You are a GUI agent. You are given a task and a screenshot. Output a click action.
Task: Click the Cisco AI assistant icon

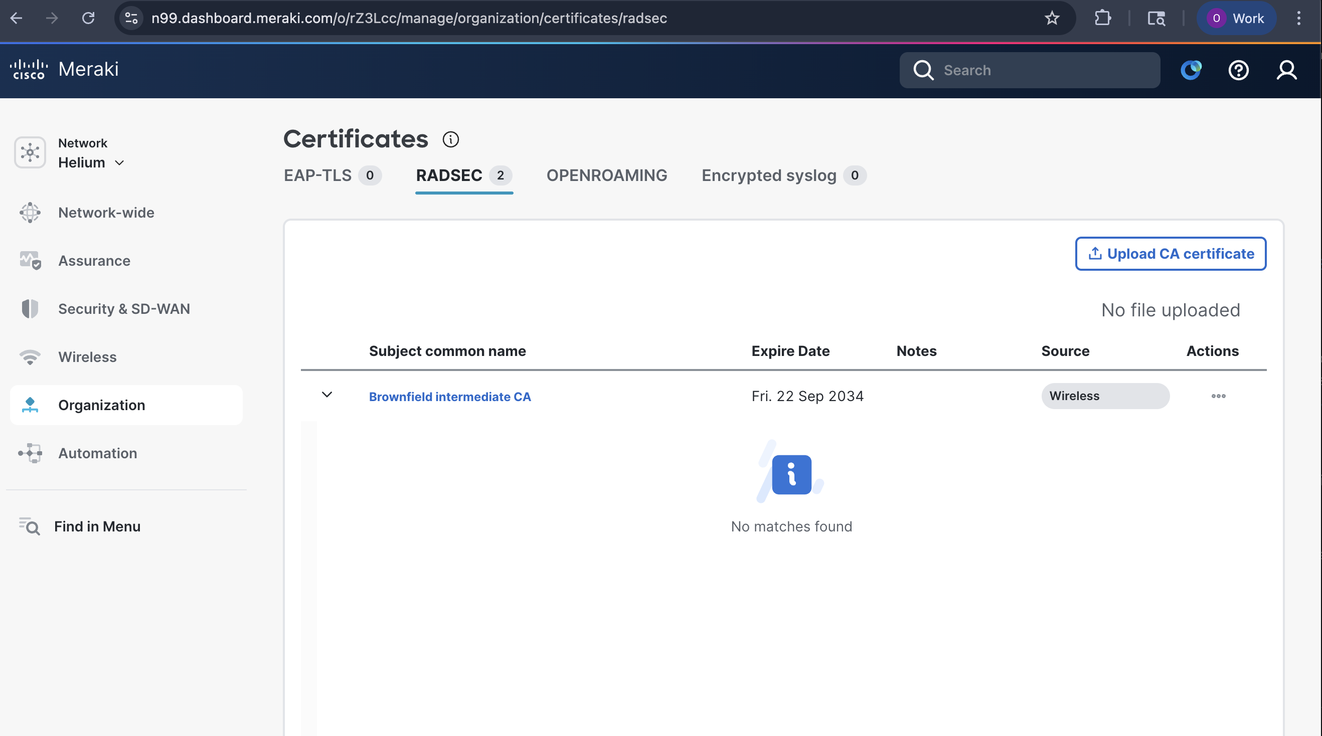point(1191,70)
